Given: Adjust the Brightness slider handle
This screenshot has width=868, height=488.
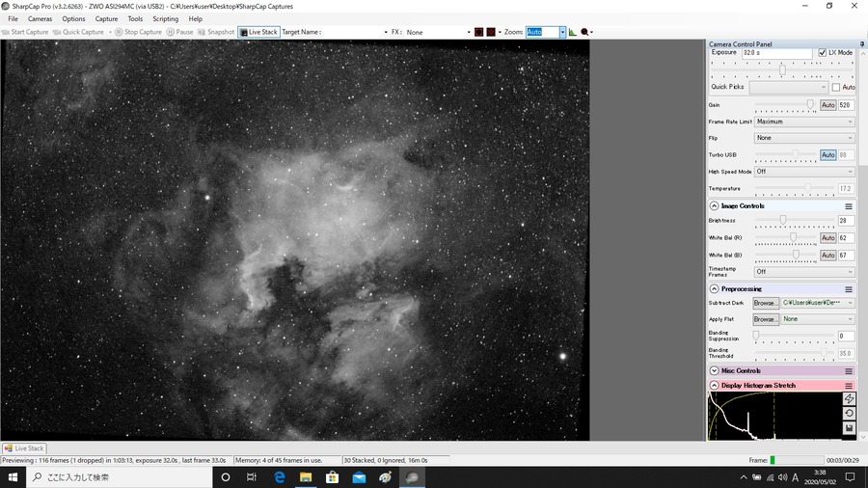Looking at the screenshot, I should 783,220.
